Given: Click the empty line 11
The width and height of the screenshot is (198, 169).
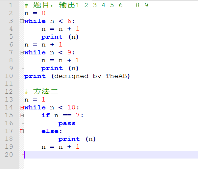Looking at the screenshot, I should [x=111, y=84].
